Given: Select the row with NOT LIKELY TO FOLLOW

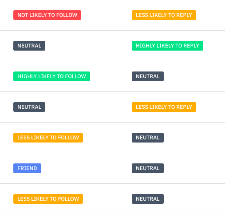Looking at the screenshot, I should [112, 15].
